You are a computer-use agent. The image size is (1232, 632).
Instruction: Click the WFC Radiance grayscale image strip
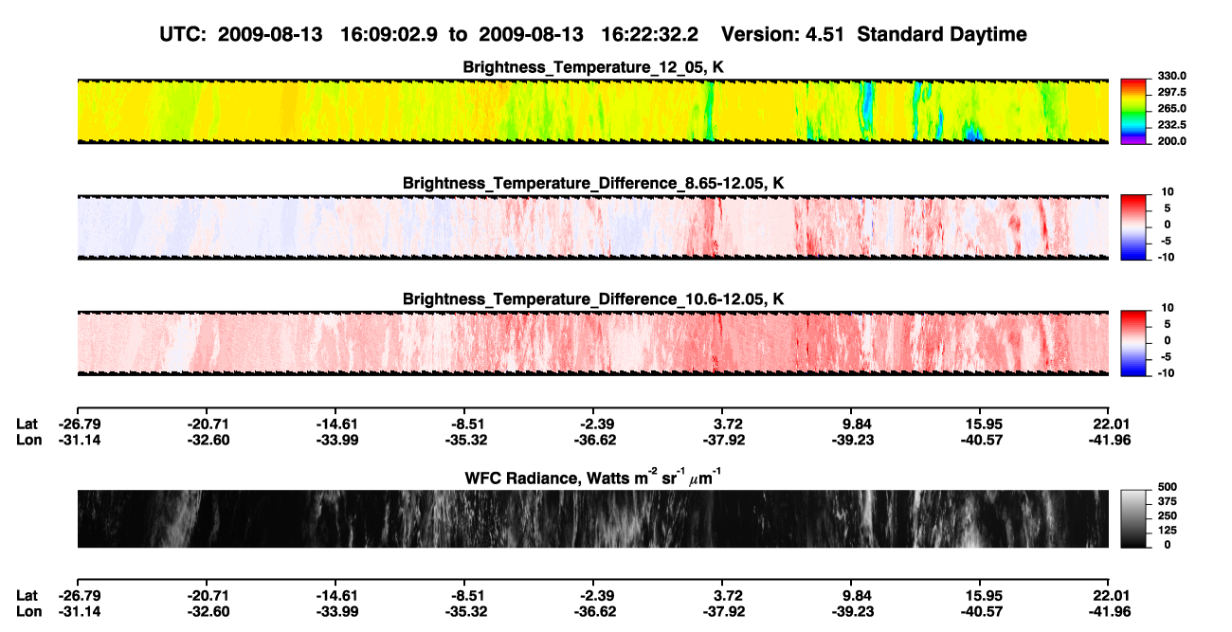pyautogui.click(x=592, y=519)
